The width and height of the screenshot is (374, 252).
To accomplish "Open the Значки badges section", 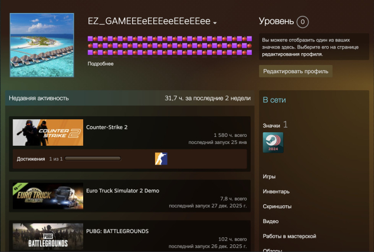I will point(271,125).
